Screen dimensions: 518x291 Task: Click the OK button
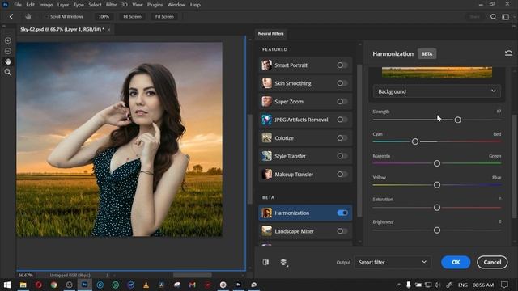456,262
